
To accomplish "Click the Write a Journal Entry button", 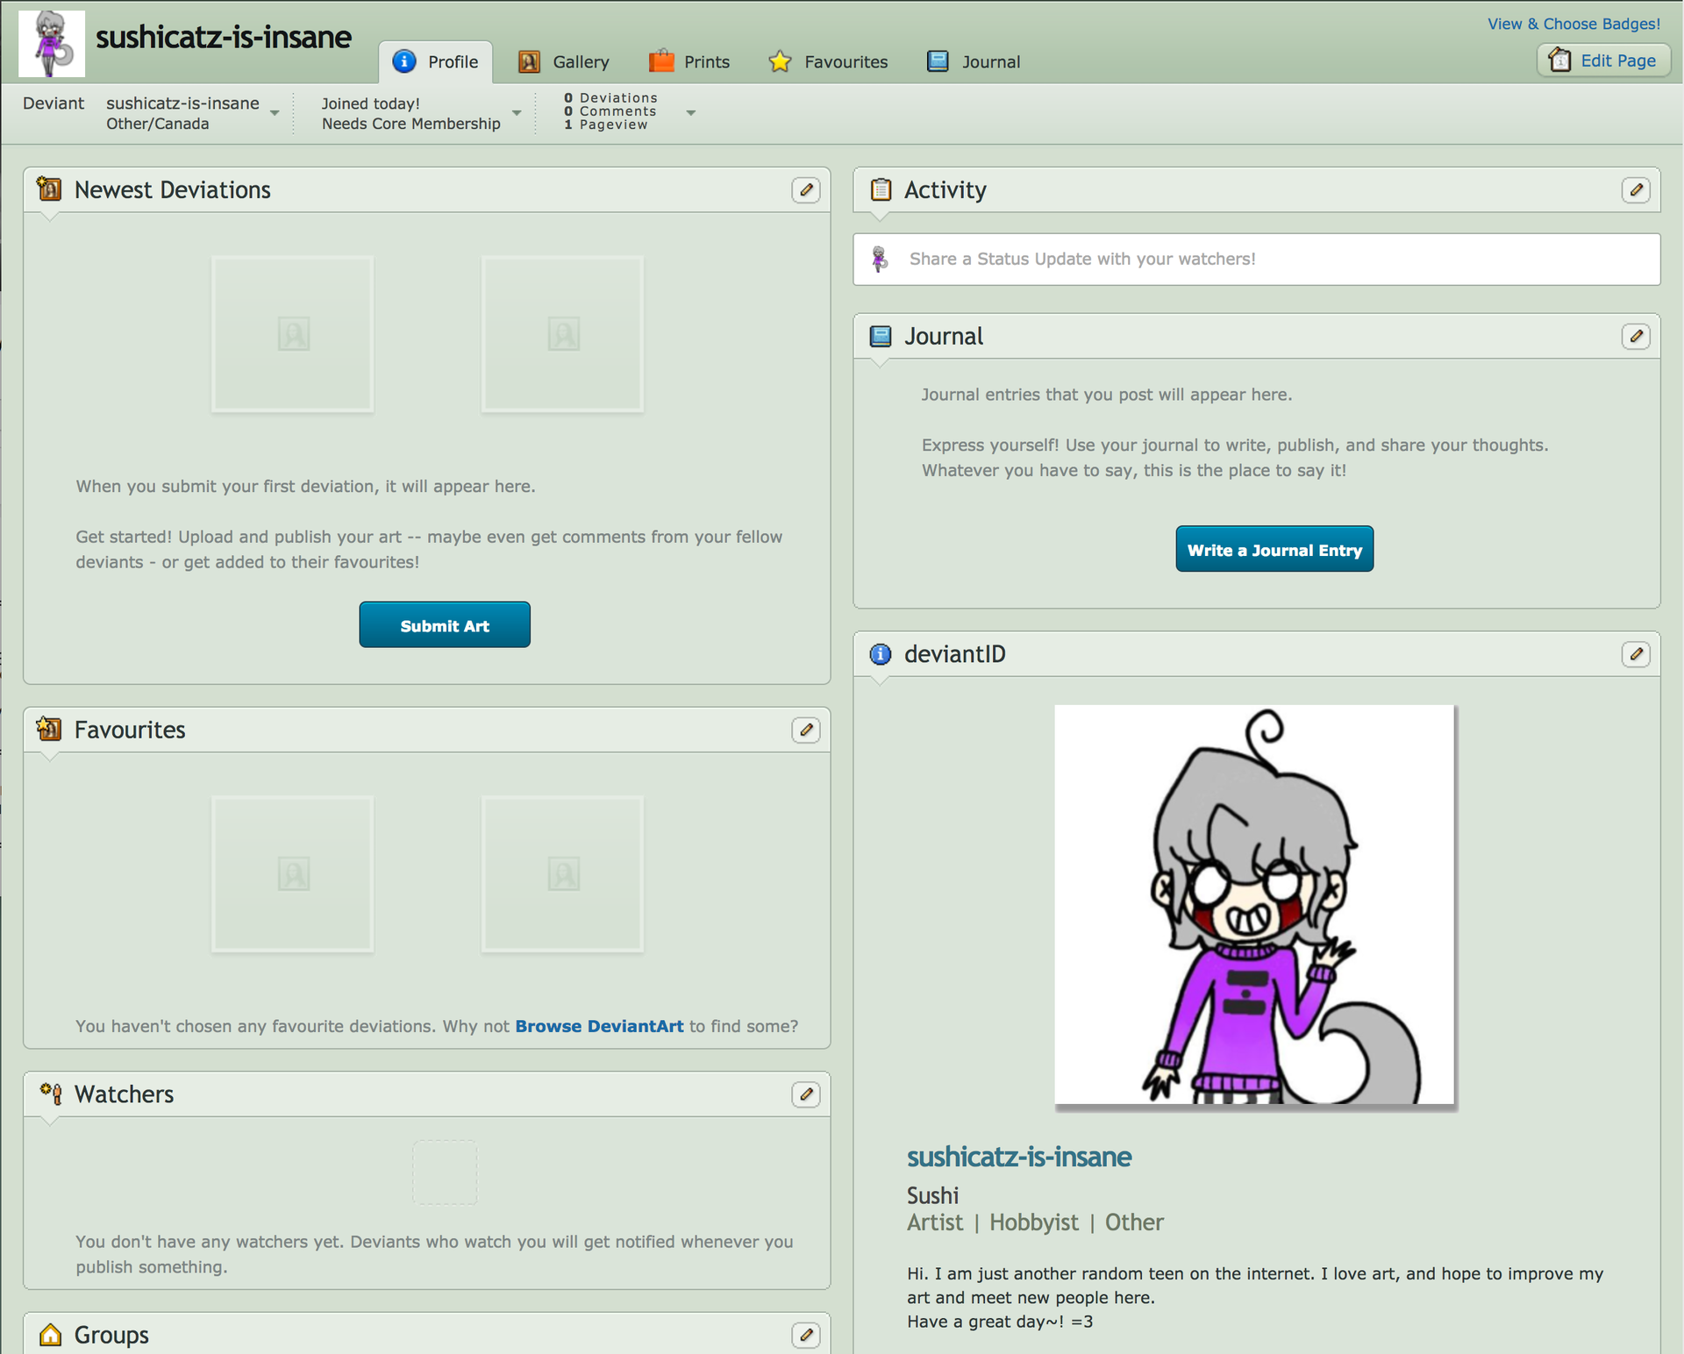I will click(1274, 550).
